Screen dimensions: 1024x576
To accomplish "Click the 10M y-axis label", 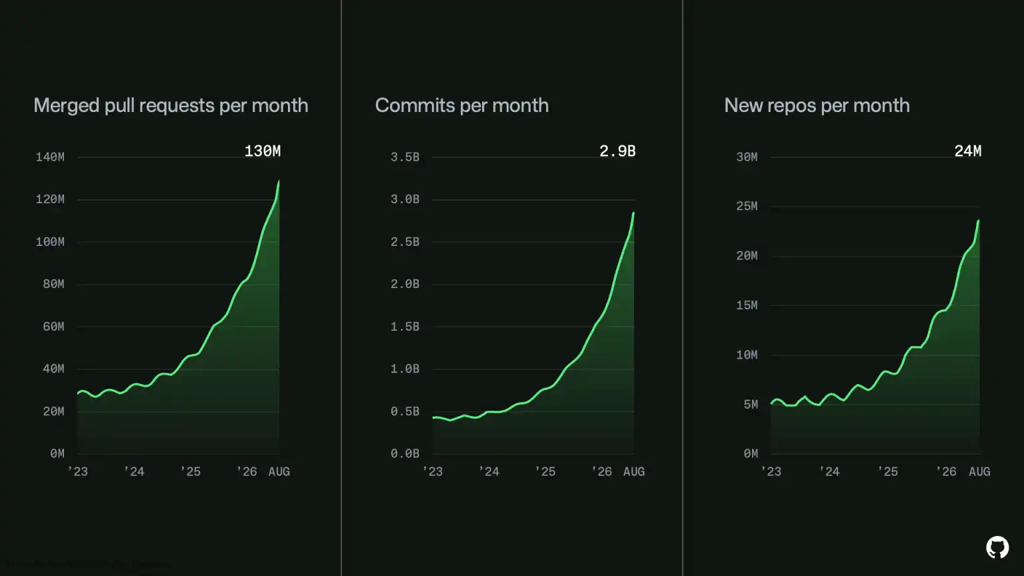I will pyautogui.click(x=747, y=355).
